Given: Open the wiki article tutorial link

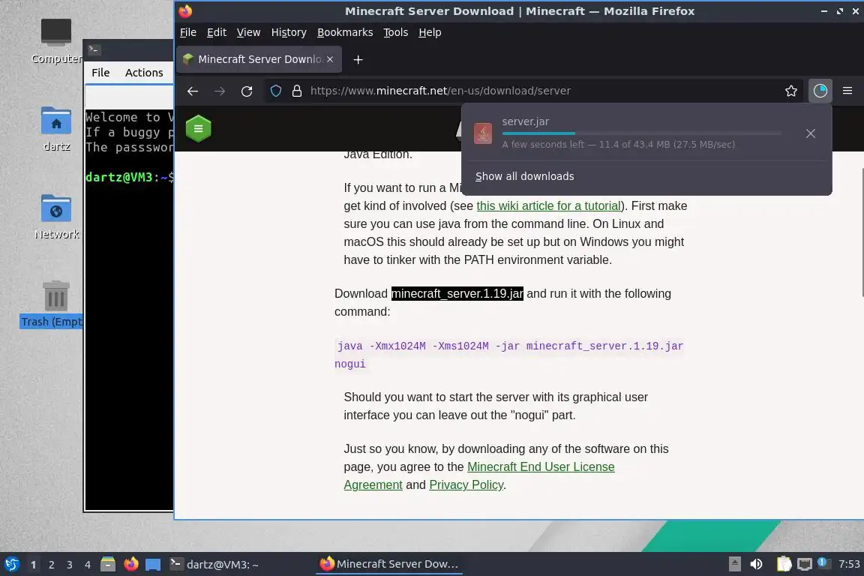Looking at the screenshot, I should point(549,206).
